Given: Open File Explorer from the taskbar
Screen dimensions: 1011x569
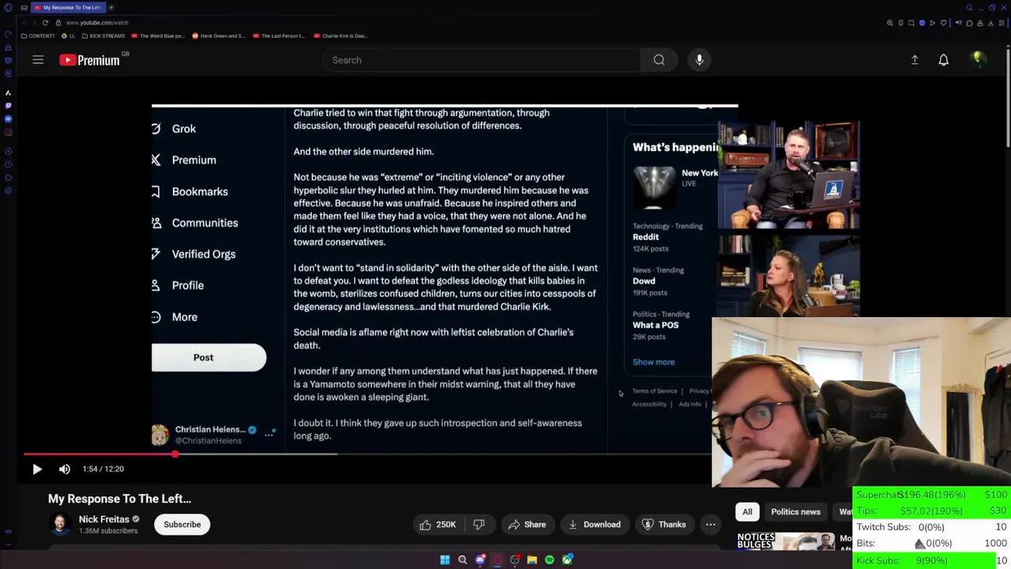Looking at the screenshot, I should click(532, 560).
